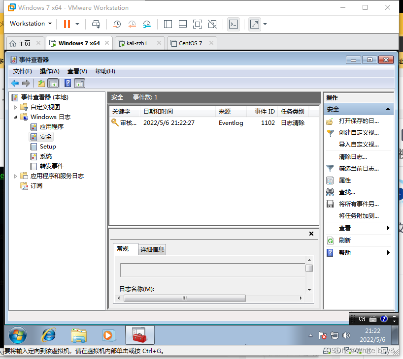Open the 帮助(H) menu

(x=105, y=71)
